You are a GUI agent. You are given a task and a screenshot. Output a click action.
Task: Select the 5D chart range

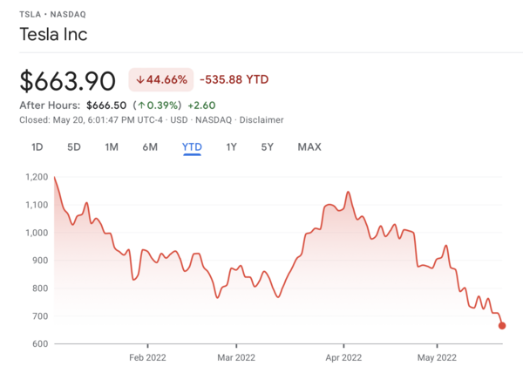[74, 147]
